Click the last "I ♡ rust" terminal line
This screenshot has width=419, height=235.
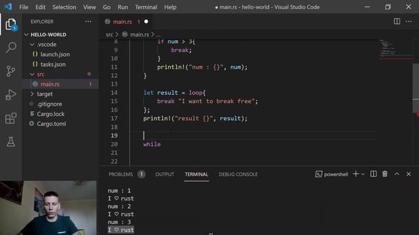pos(120,230)
